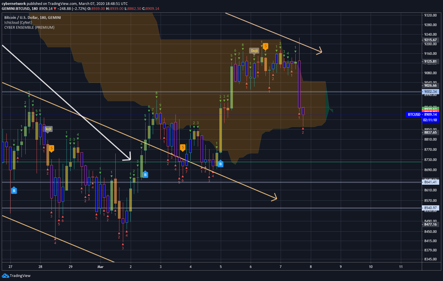Click the 'March 07, 2020 18:48:51 UTC' timestamp
This screenshot has height=281, width=443.
[103, 4]
